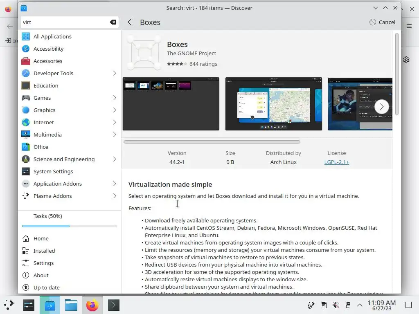The width and height of the screenshot is (419, 314).
Task: Open the Plasma Addons icon
Action: [x=26, y=196]
